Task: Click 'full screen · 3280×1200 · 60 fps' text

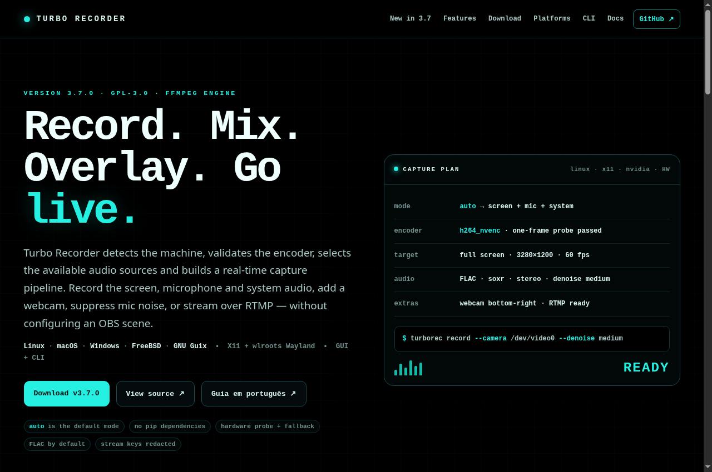Action: pyautogui.click(x=525, y=255)
